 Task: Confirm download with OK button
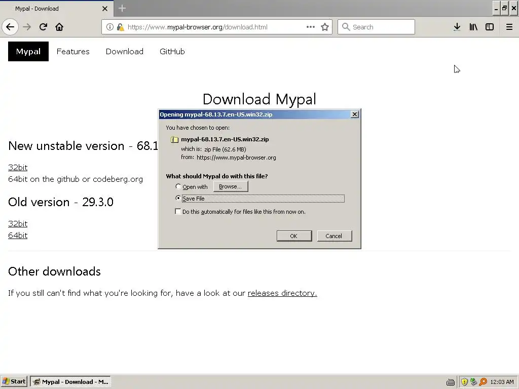coord(294,236)
